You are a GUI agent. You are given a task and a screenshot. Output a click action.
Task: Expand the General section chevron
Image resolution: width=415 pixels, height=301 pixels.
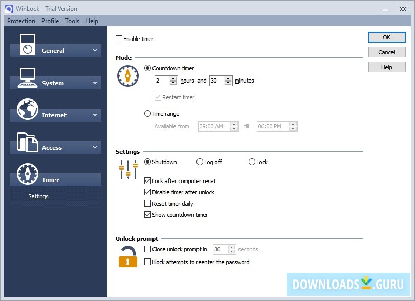pyautogui.click(x=95, y=50)
